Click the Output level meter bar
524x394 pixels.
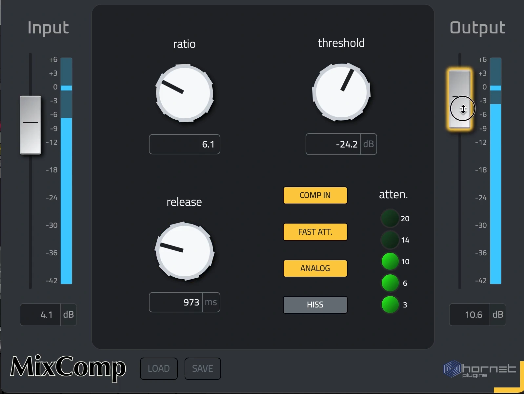(495, 171)
